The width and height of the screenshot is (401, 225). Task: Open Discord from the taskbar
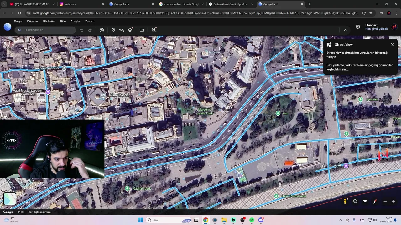click(x=261, y=220)
